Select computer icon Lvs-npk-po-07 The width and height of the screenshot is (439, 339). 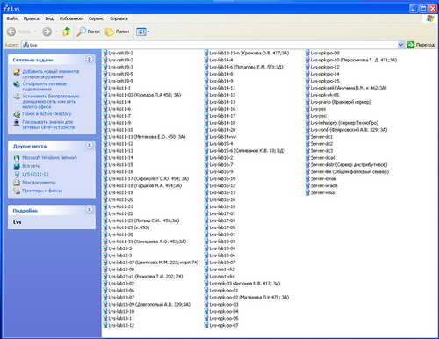[206, 325]
